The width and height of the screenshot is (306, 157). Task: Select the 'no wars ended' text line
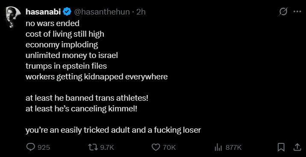53,23
